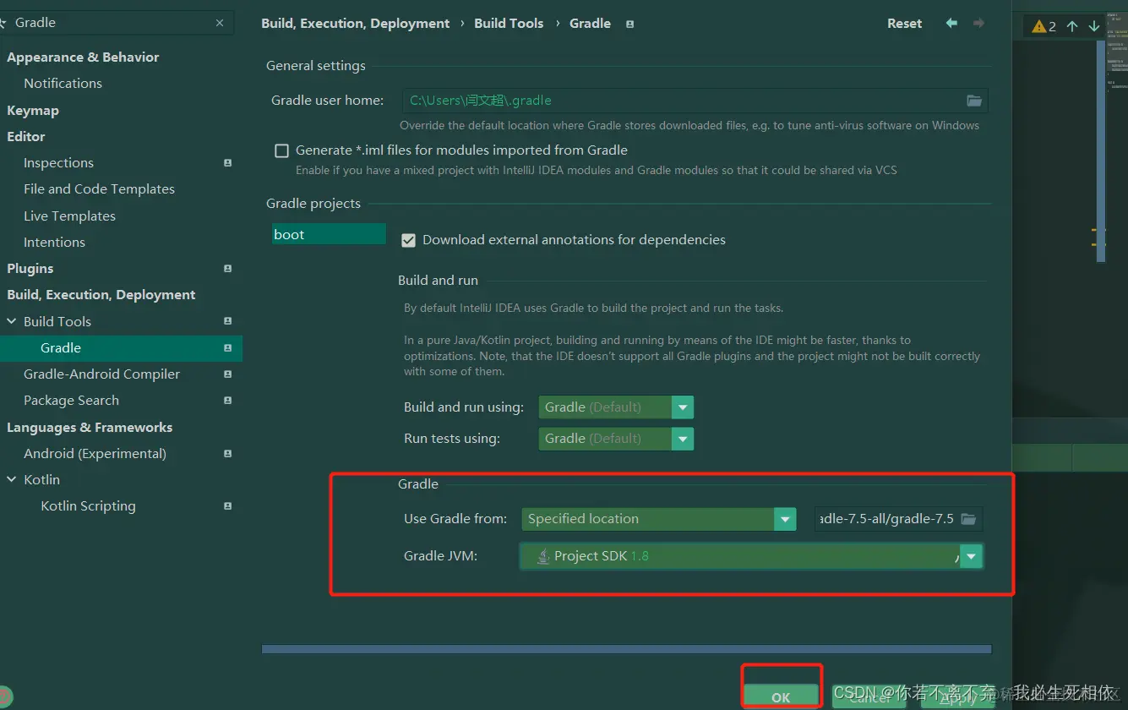1128x710 pixels.
Task: Select Intentions in settings tree
Action: pos(54,243)
